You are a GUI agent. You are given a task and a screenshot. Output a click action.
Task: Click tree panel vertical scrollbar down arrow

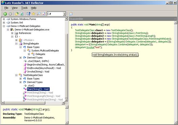67,100
